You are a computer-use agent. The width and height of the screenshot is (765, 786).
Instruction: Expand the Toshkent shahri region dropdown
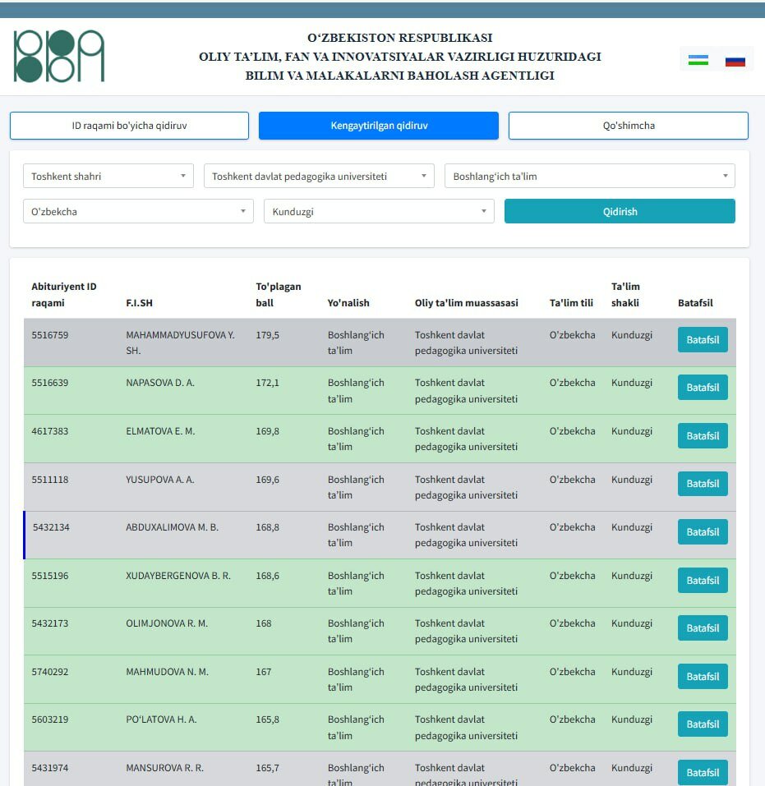pyautogui.click(x=108, y=176)
